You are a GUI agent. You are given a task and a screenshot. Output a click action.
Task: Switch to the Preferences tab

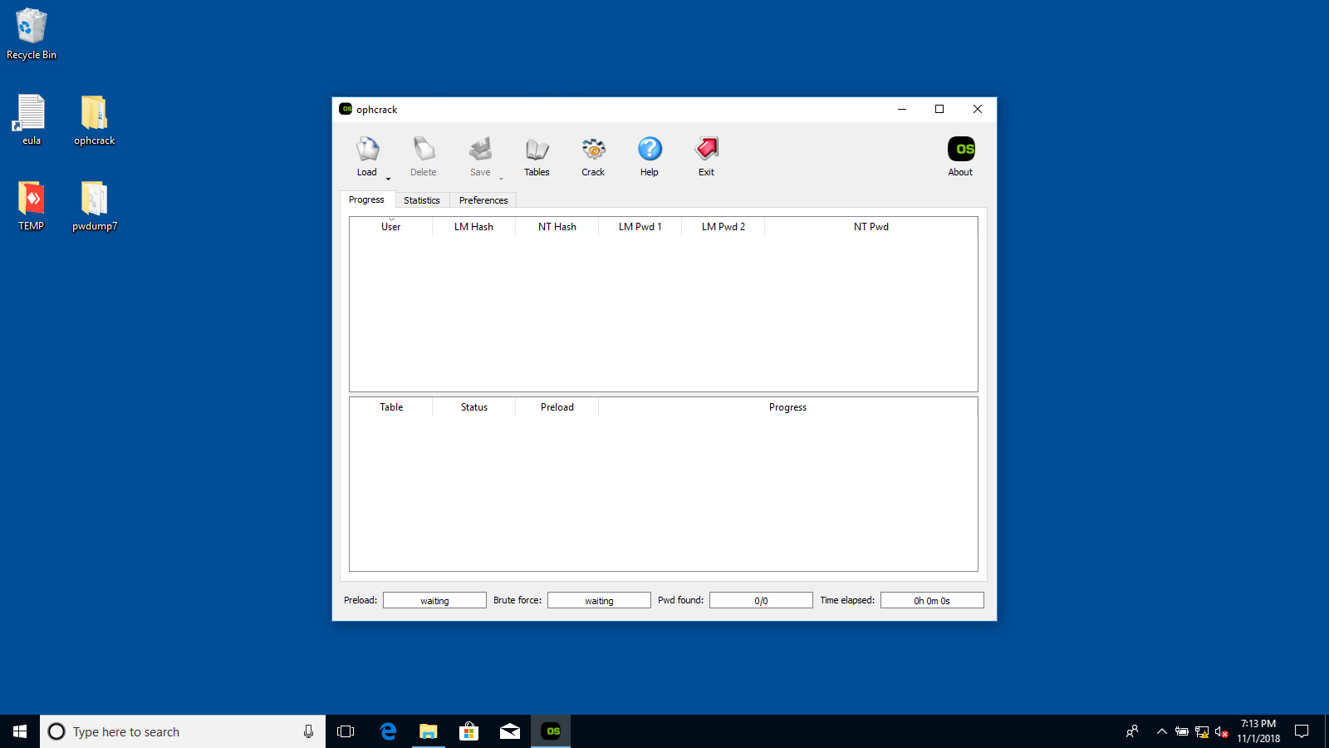(483, 200)
